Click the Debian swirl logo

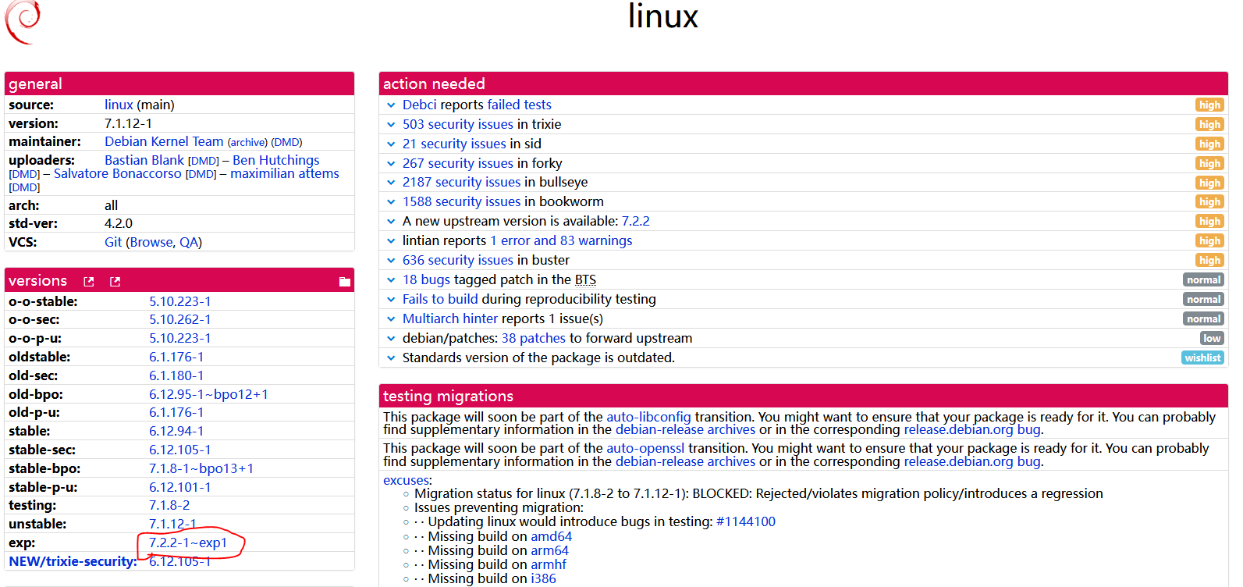[23, 22]
